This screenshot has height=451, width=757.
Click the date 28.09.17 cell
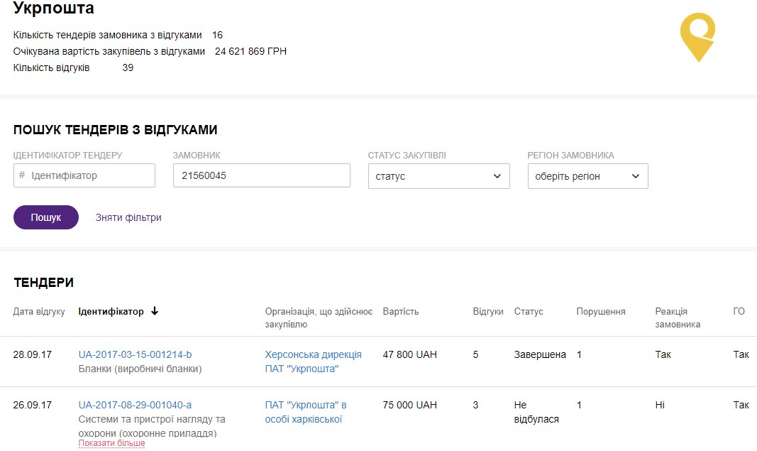point(33,354)
